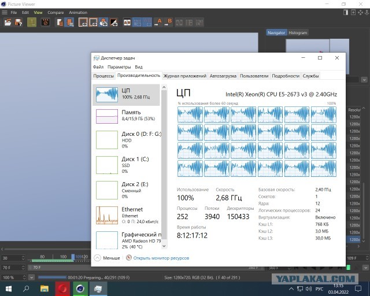Image resolution: width=370 pixels, height=296 pixels.
Task: Toggle the orange document list icon in toolbar
Action: [69, 23]
